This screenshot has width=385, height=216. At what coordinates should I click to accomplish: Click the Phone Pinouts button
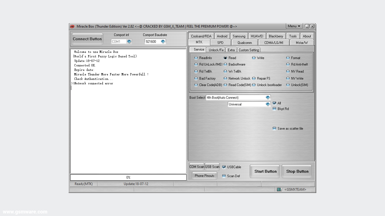204,176
